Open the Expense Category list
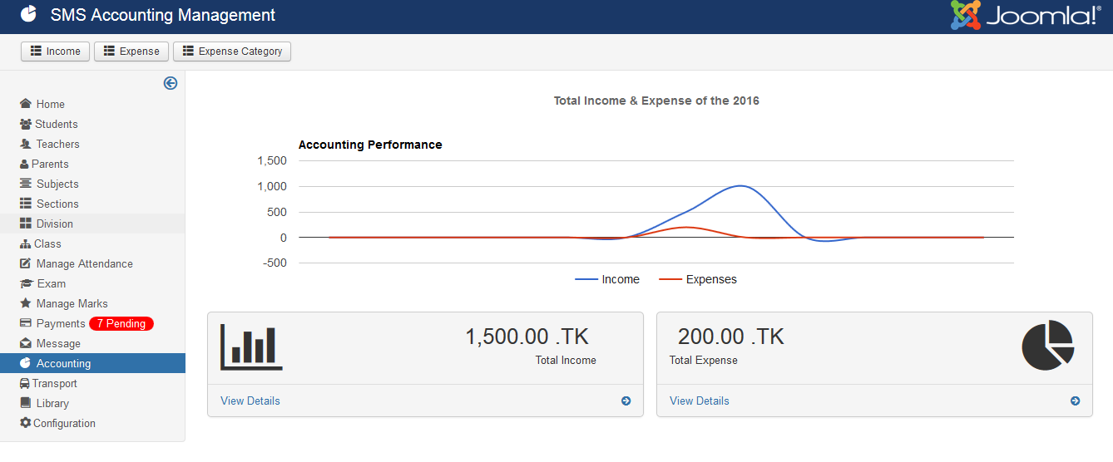 click(x=232, y=52)
